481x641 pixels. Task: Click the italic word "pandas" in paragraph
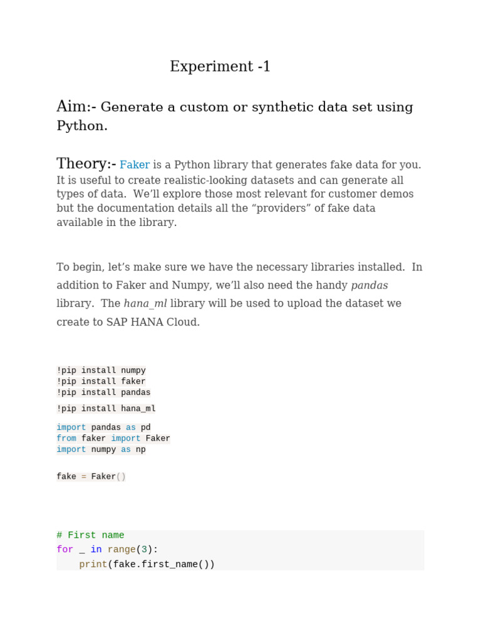coord(370,285)
